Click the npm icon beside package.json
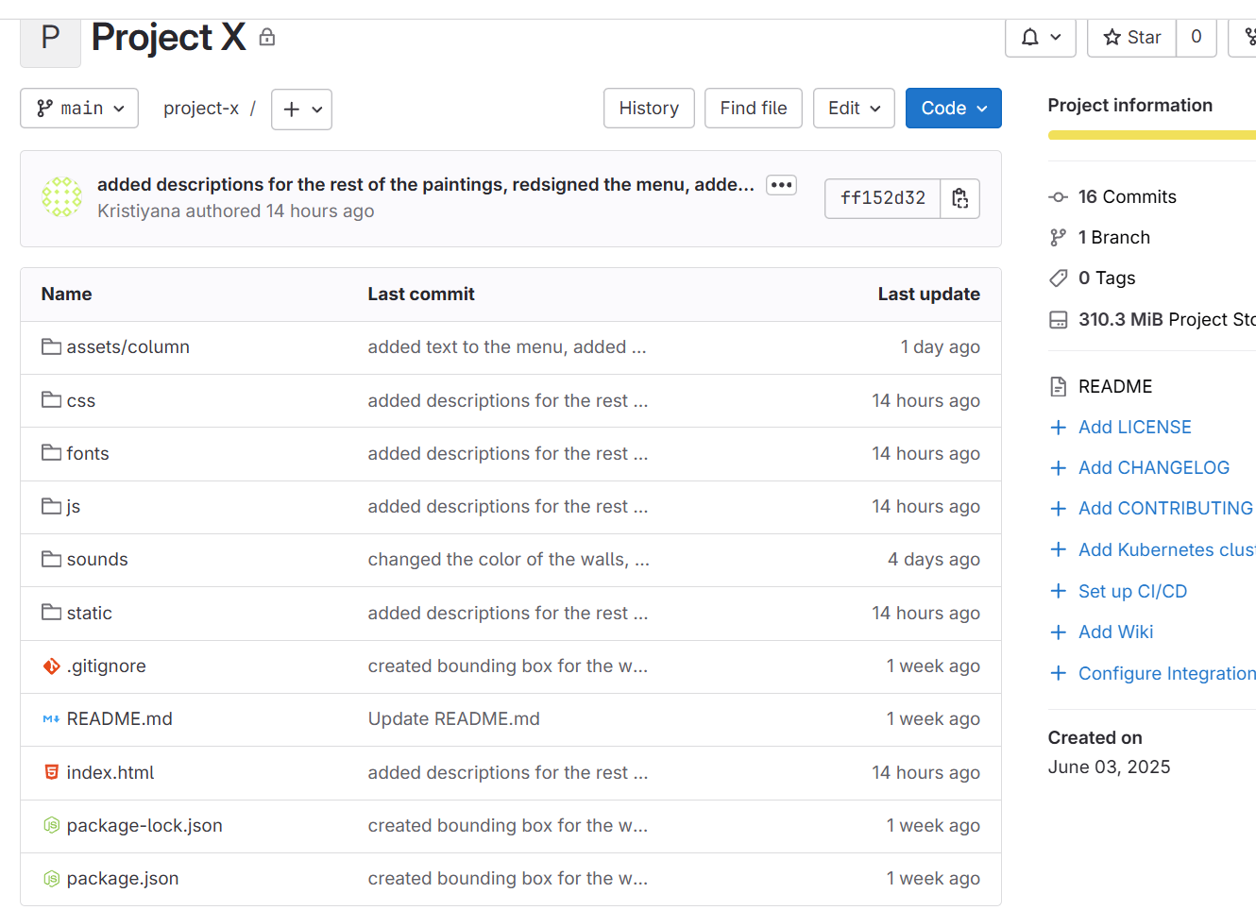 50,878
